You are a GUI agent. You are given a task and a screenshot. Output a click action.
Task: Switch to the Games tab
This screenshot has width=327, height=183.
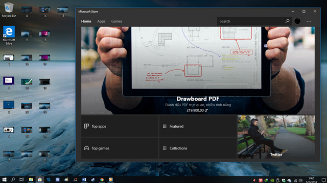[x=116, y=21]
